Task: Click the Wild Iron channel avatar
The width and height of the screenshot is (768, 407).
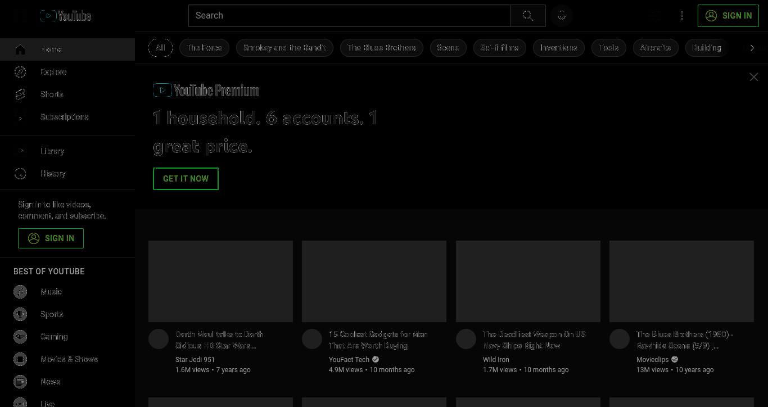Action: pos(466,339)
